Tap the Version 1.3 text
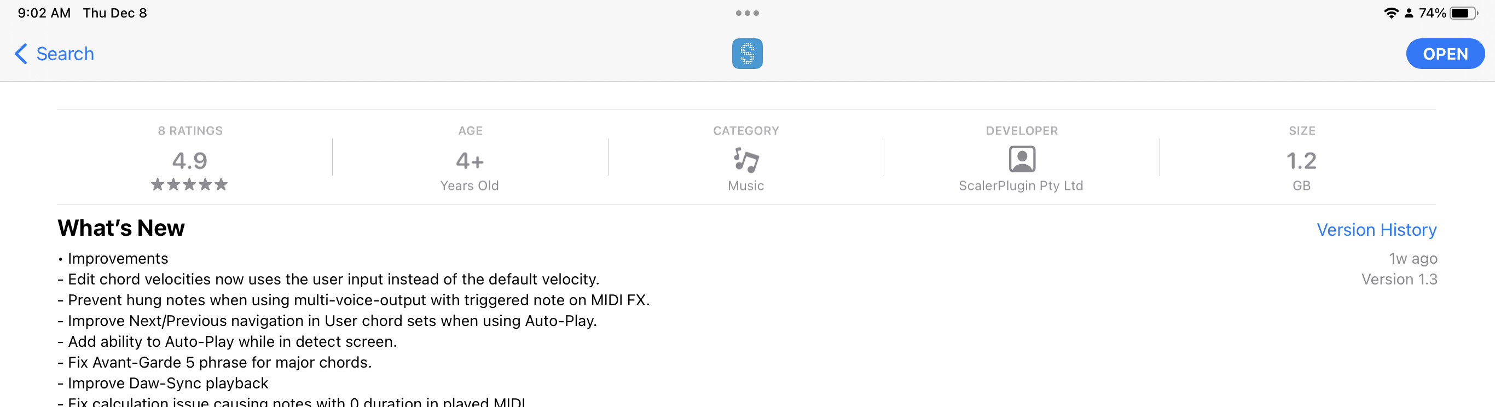The width and height of the screenshot is (1495, 407). [1399, 280]
